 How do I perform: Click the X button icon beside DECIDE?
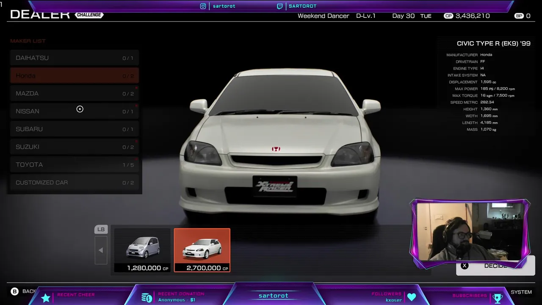click(x=465, y=266)
